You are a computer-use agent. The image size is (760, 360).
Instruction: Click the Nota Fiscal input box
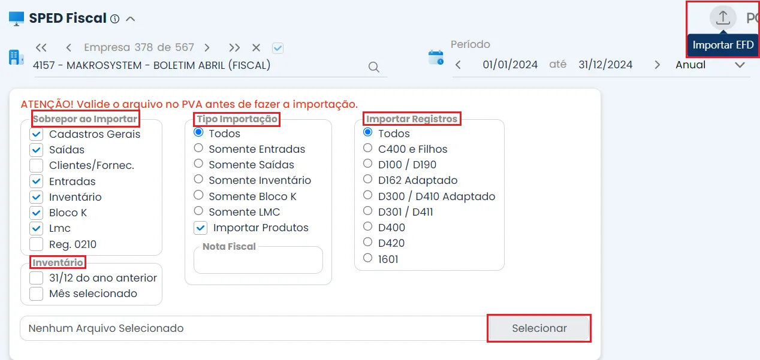pos(258,261)
